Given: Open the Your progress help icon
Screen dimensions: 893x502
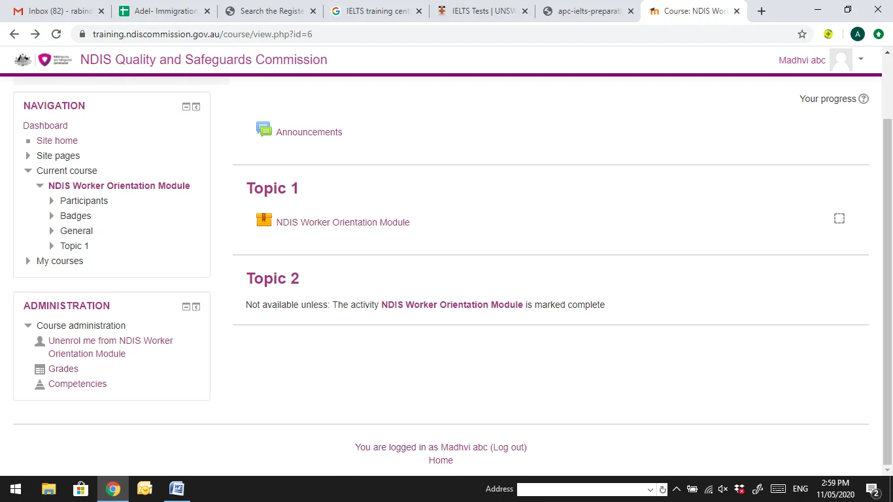Looking at the screenshot, I should coord(864,99).
